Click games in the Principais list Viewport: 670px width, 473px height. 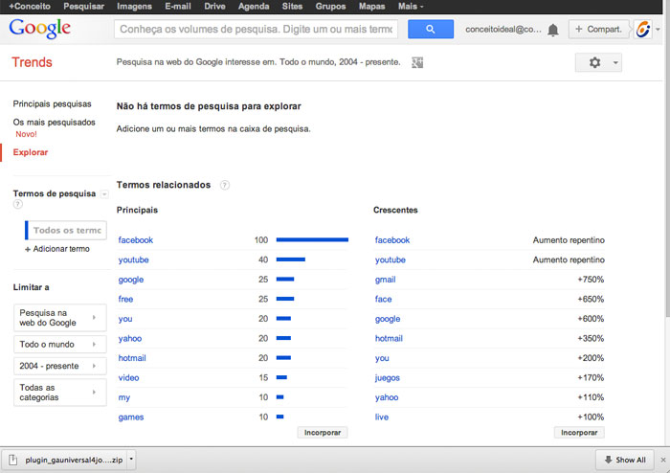[131, 417]
